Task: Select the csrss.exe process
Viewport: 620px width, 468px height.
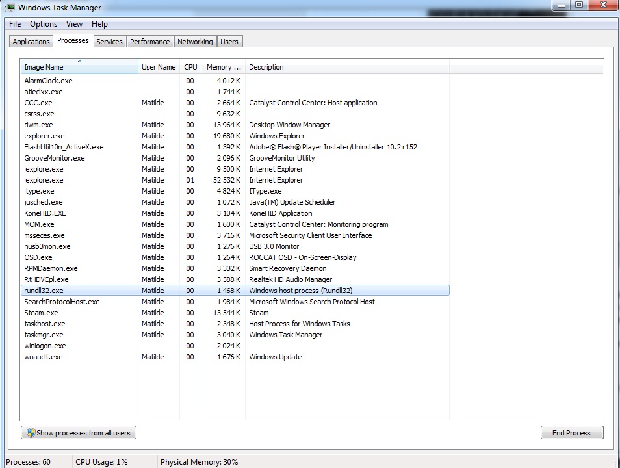Action: pos(235,114)
